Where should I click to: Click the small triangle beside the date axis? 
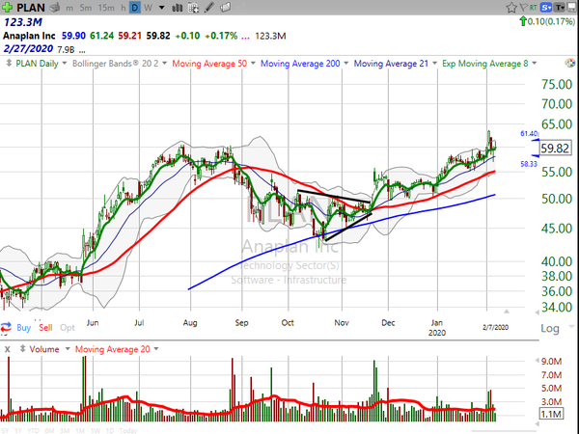507,312
